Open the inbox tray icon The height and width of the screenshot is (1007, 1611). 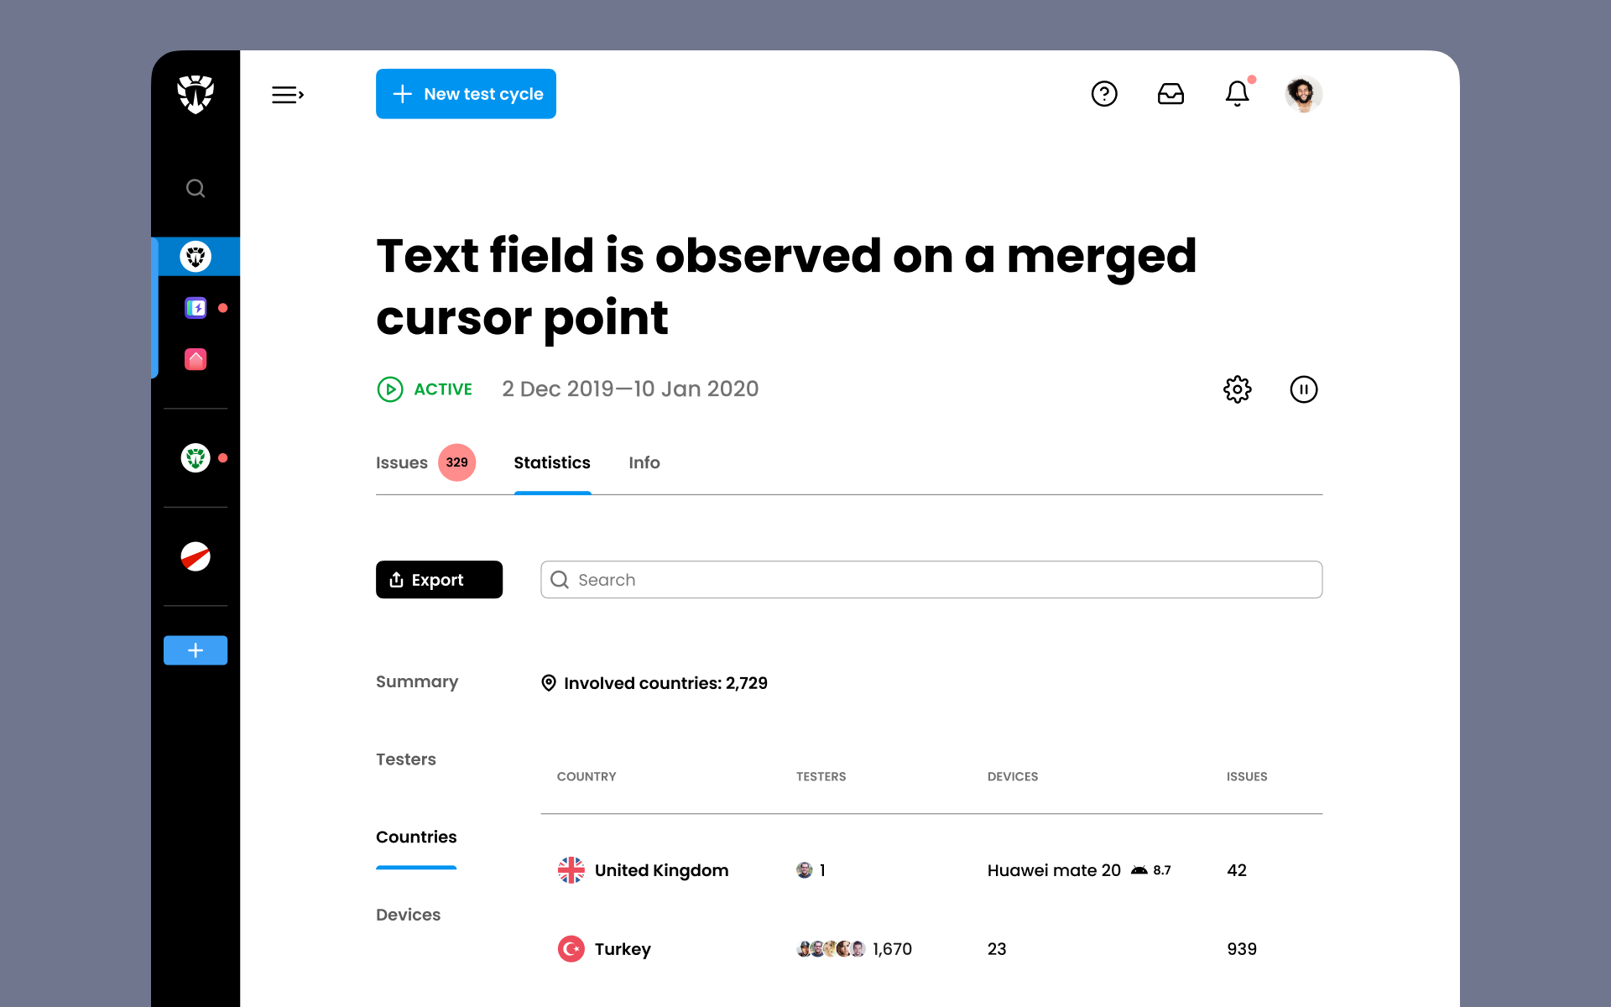(x=1170, y=94)
